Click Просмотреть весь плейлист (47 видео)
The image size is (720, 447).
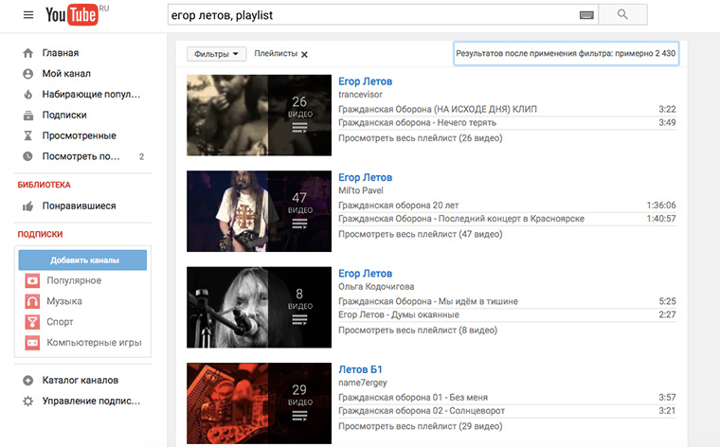[x=420, y=234]
